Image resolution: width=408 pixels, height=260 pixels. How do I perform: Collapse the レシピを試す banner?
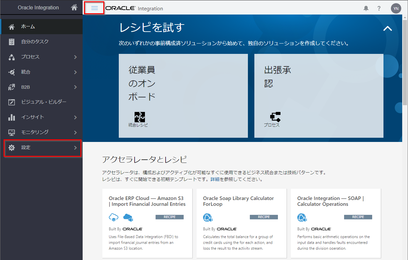387,28
